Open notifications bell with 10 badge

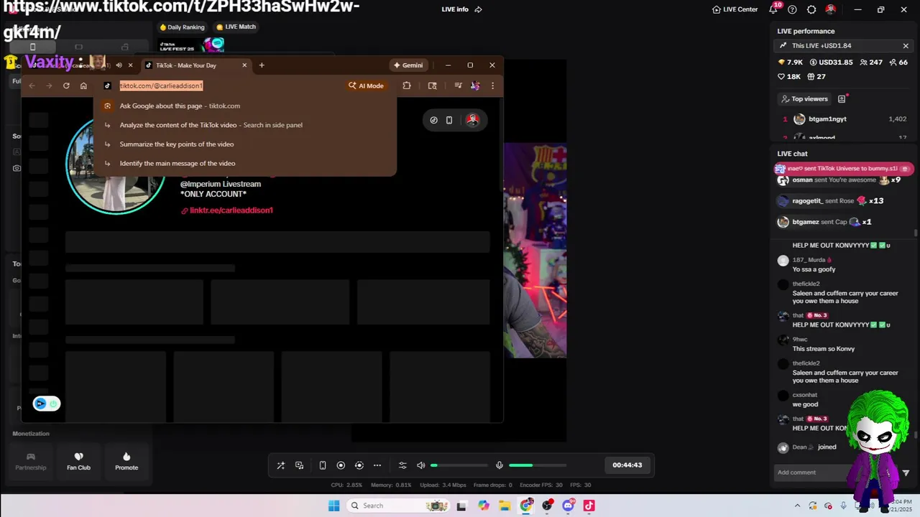(x=774, y=9)
